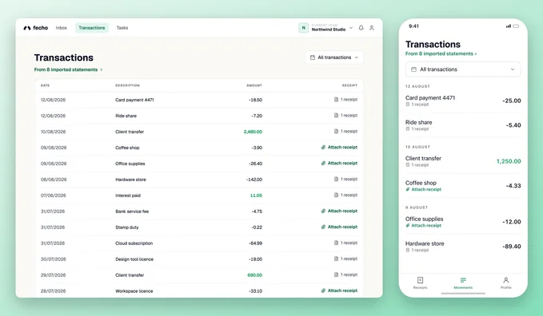Follow the mobile From 8 imported statements link
This screenshot has height=316, width=543.
click(441, 53)
